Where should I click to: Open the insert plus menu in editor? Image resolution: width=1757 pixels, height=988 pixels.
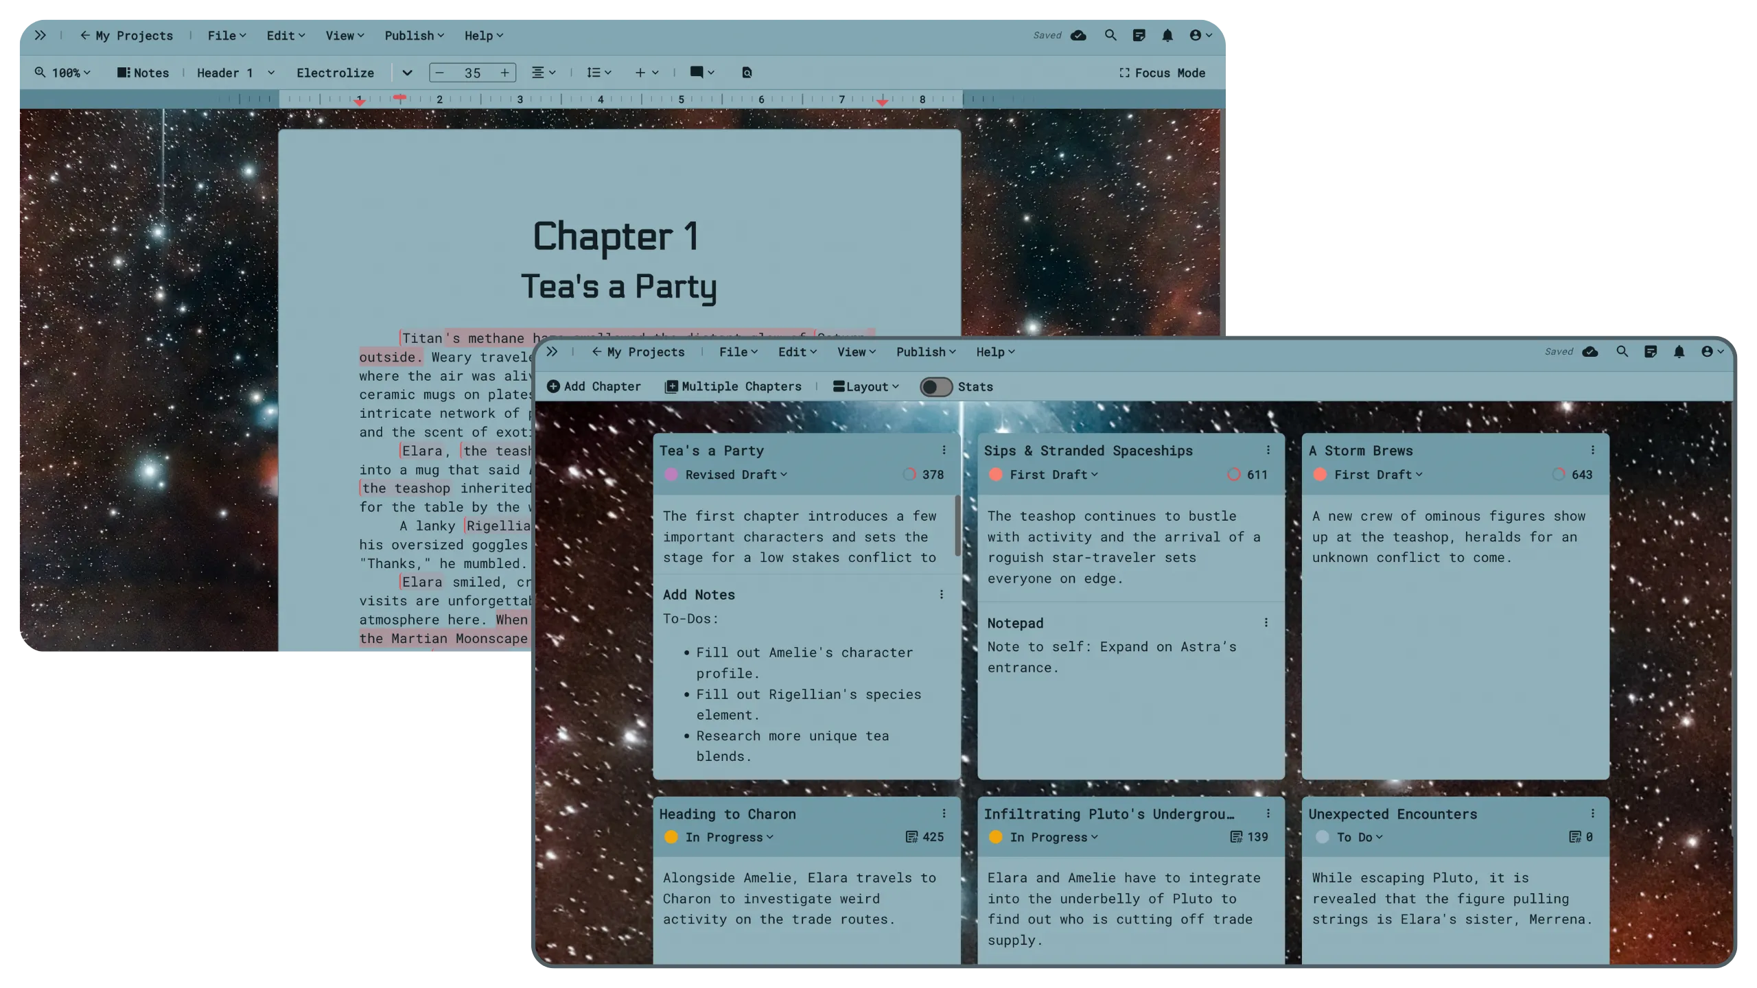[647, 73]
